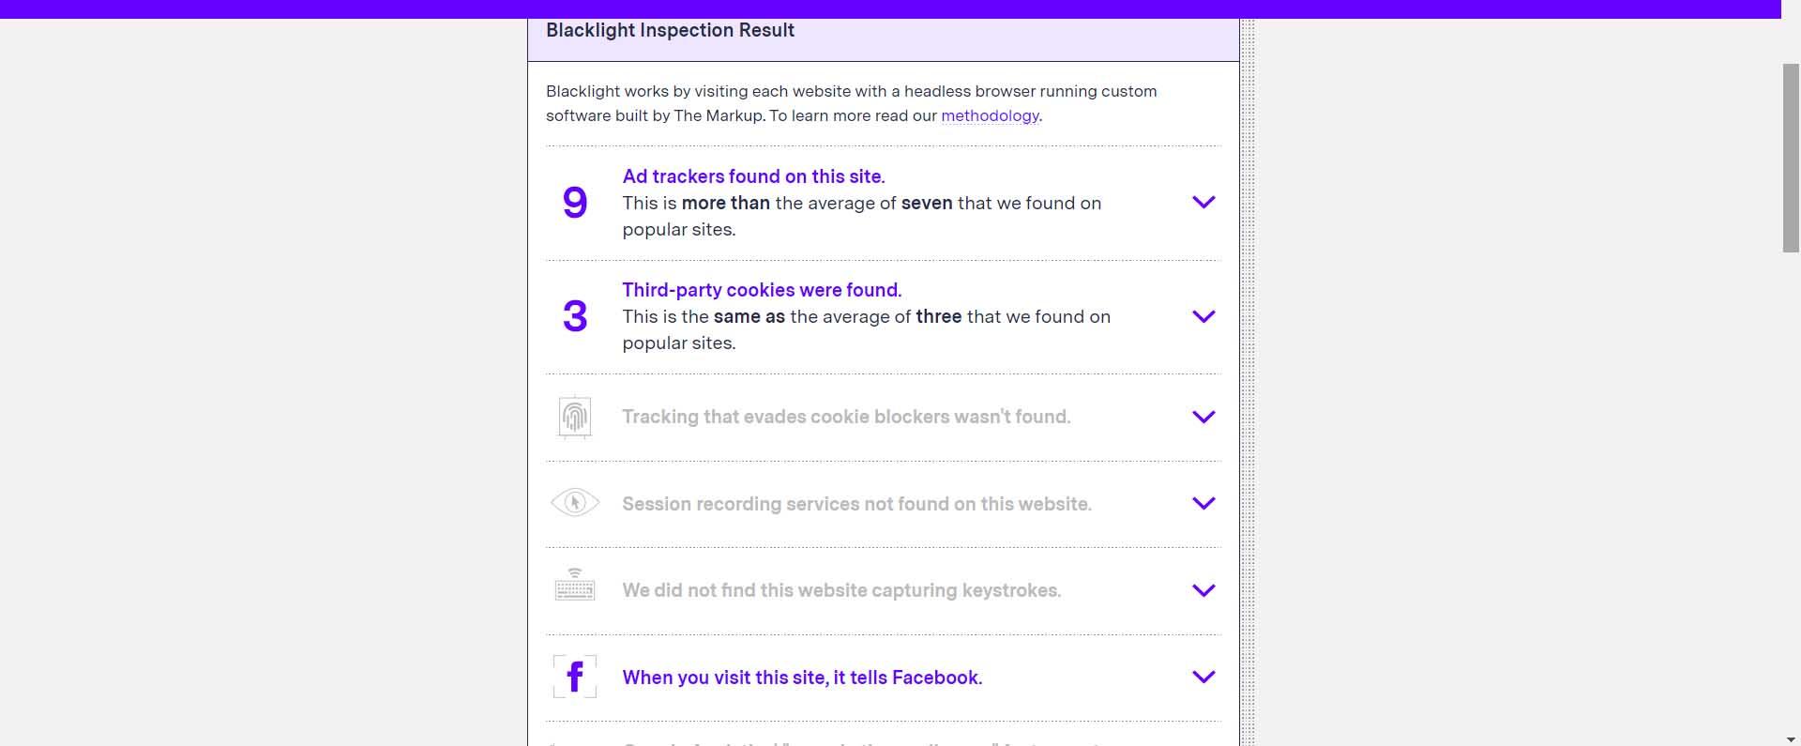
Task: Expand the third-party cookies chevron
Action: tap(1203, 316)
